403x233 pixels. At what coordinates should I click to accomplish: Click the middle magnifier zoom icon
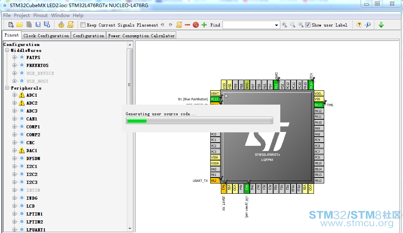(293, 25)
